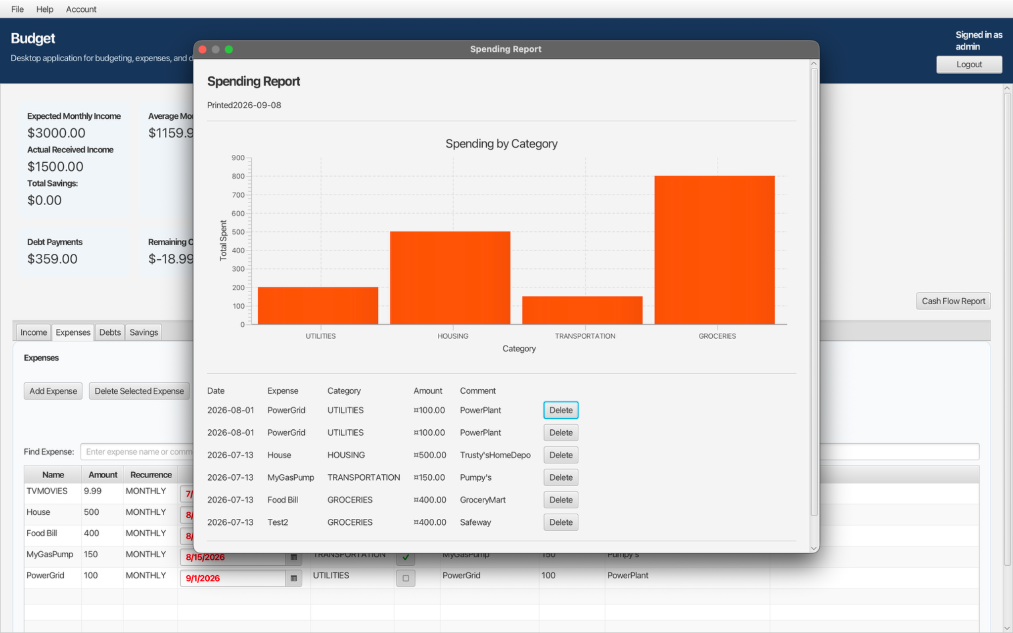Switch to the Savings tab
Image resolution: width=1013 pixels, height=633 pixels.
coord(143,332)
